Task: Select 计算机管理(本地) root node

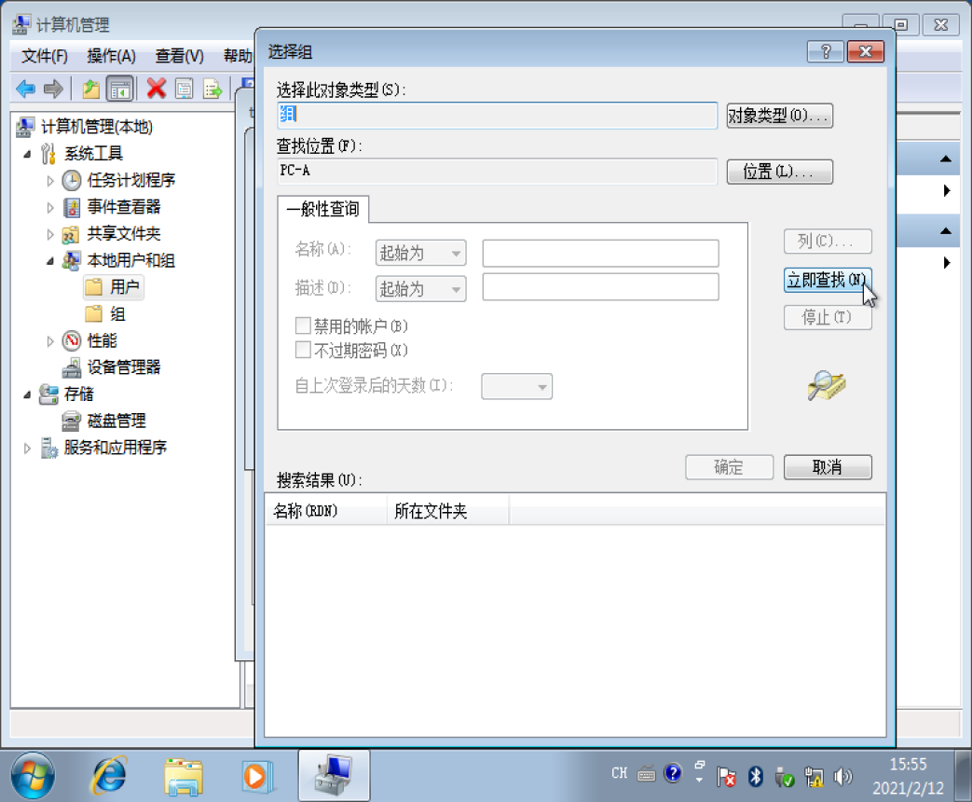Action: (x=96, y=127)
